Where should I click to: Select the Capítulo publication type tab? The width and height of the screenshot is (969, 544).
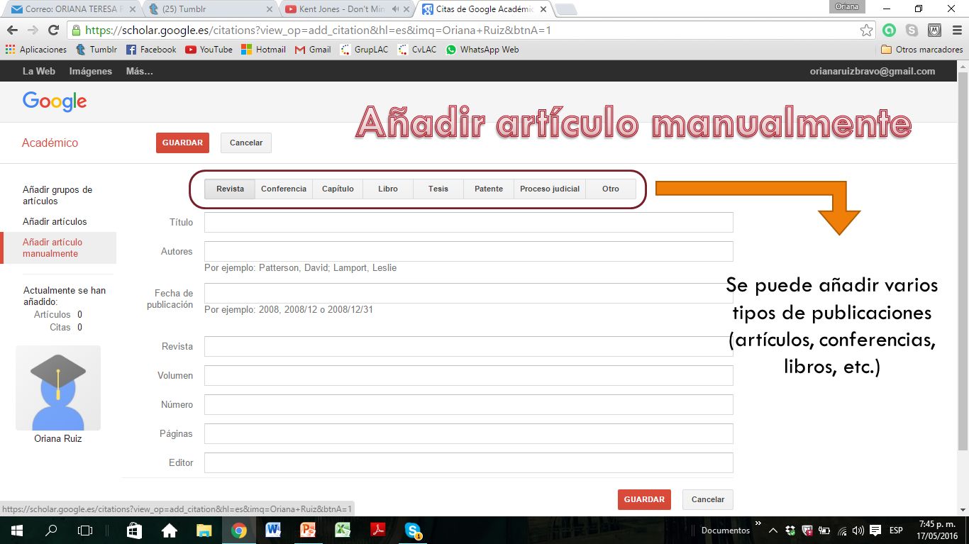pyautogui.click(x=338, y=189)
